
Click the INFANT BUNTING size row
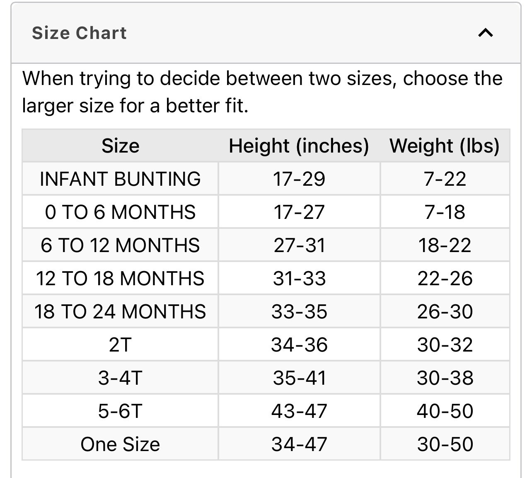point(120,179)
